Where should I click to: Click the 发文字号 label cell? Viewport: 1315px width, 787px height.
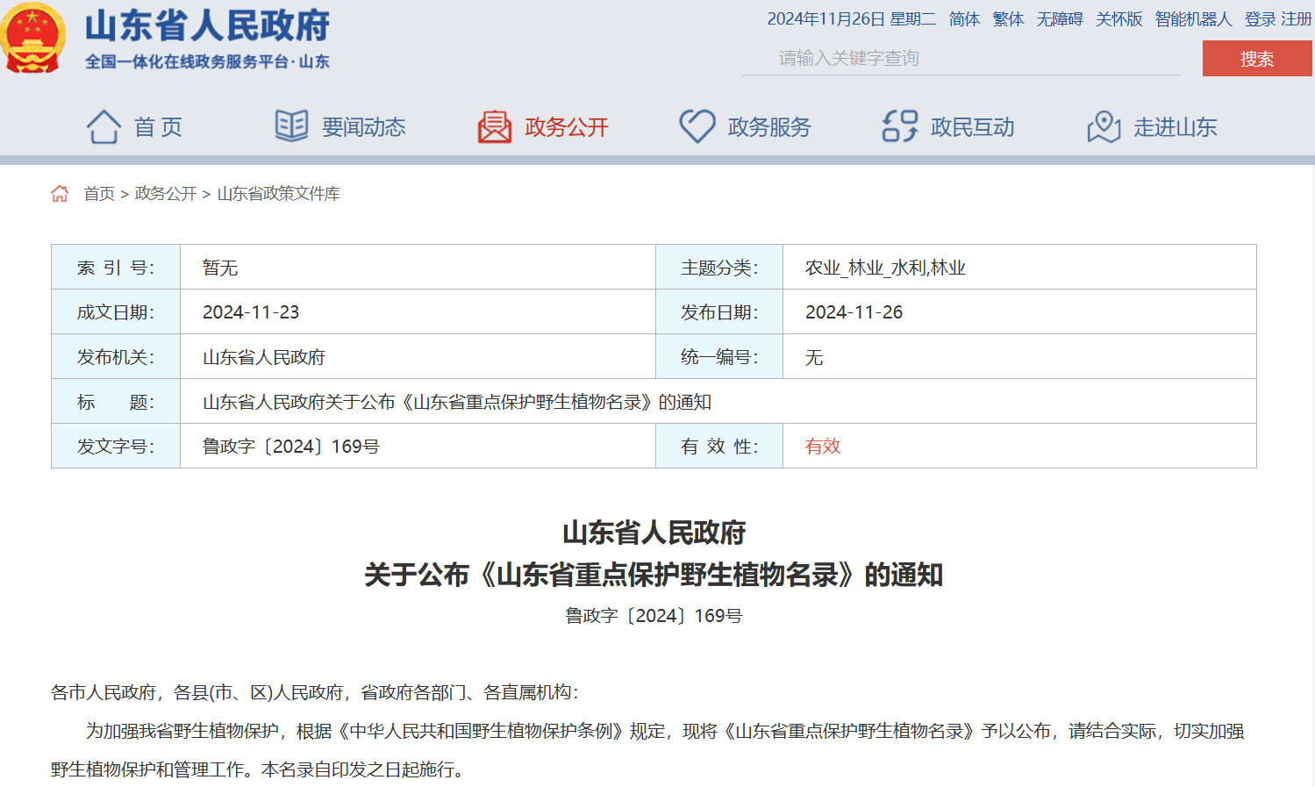pos(116,447)
